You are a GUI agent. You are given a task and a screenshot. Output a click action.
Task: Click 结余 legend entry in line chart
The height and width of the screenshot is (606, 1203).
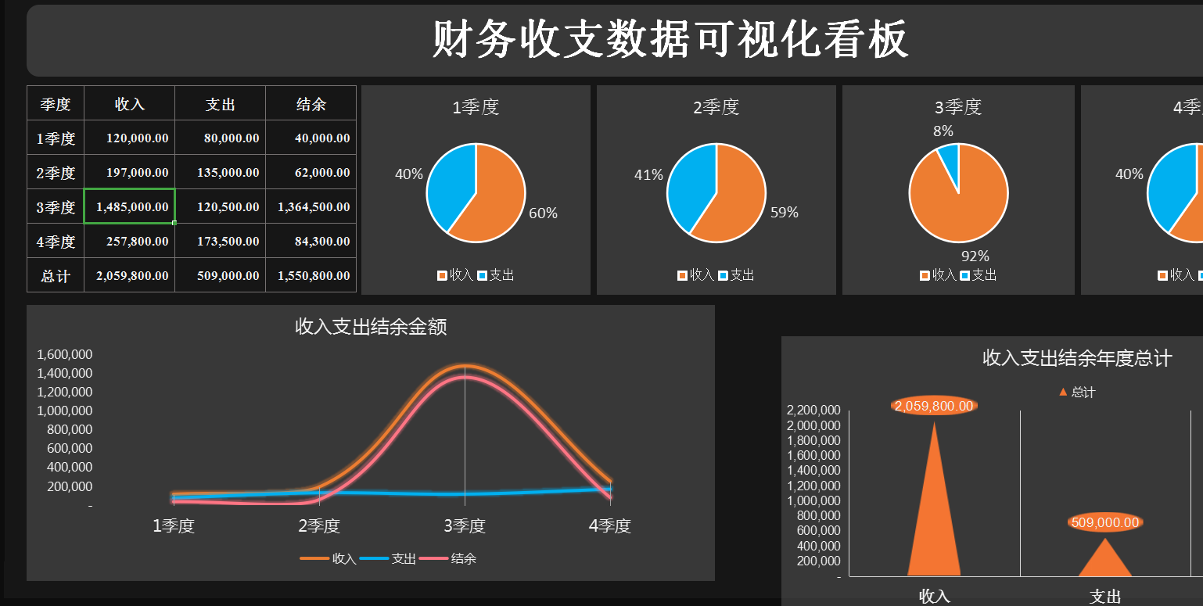pos(447,558)
